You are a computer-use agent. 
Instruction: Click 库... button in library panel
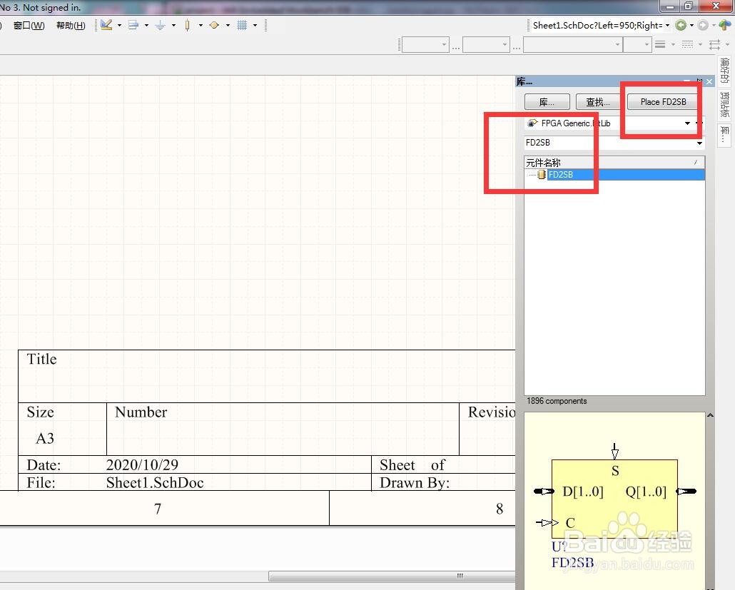coord(547,102)
